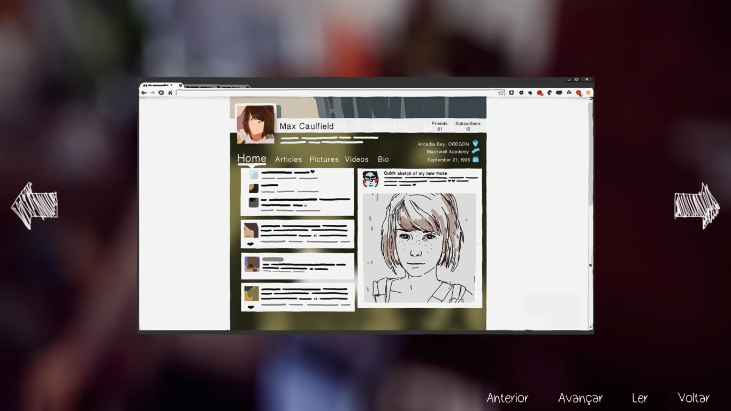The height and width of the screenshot is (411, 731).
Task: Click Anterior at the bottom
Action: [x=507, y=398]
